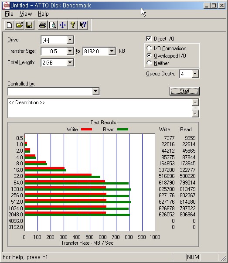Viewport: 228px width, 263px height.
Task: Click the blue four-arrow move icon
Action: point(63,25)
